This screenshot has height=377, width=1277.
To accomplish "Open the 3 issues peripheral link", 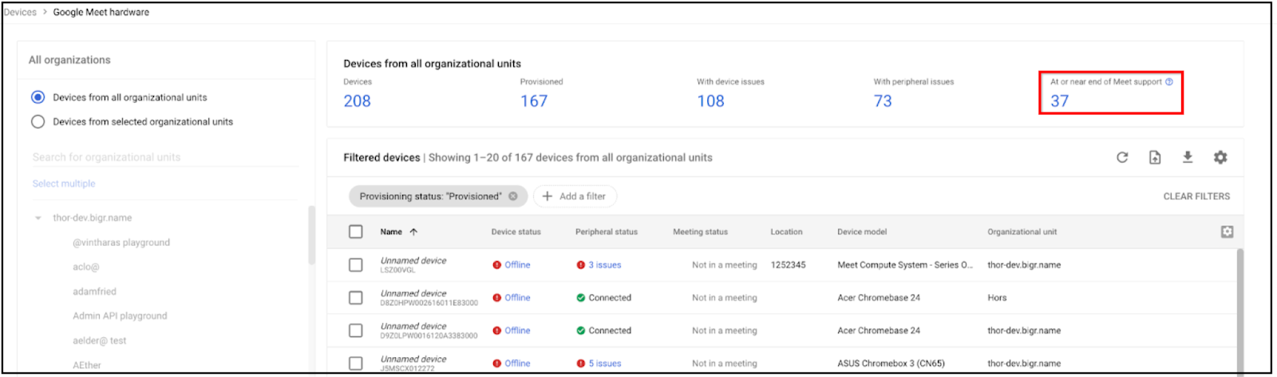I will point(605,265).
